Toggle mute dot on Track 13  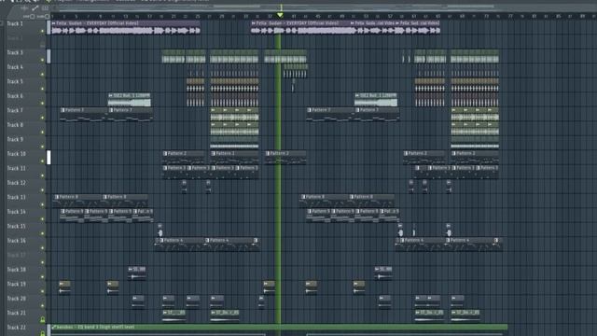[42, 205]
